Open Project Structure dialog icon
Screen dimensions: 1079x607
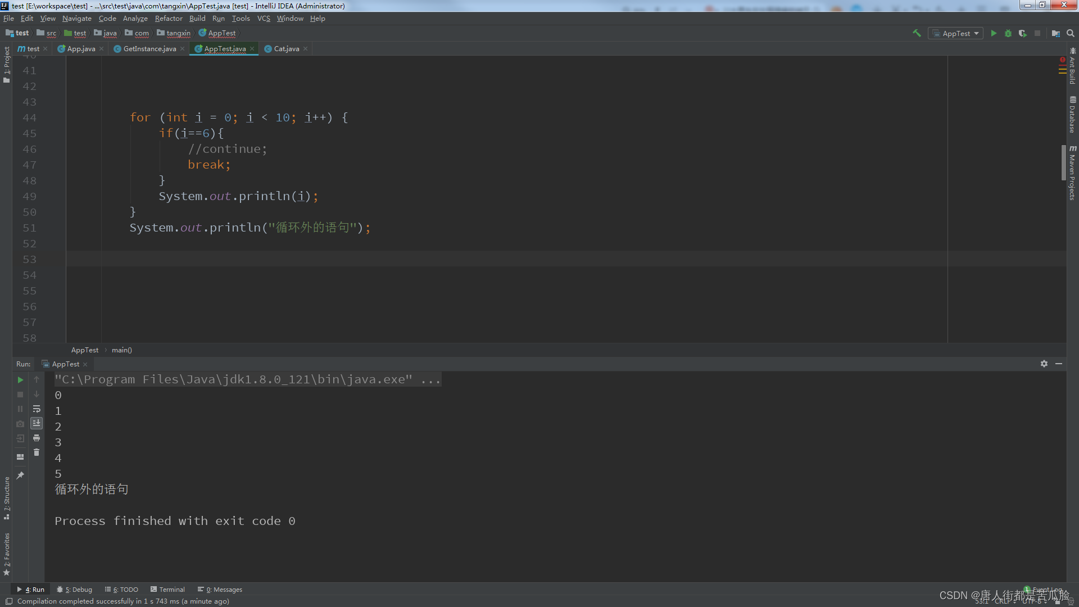coord(1055,33)
